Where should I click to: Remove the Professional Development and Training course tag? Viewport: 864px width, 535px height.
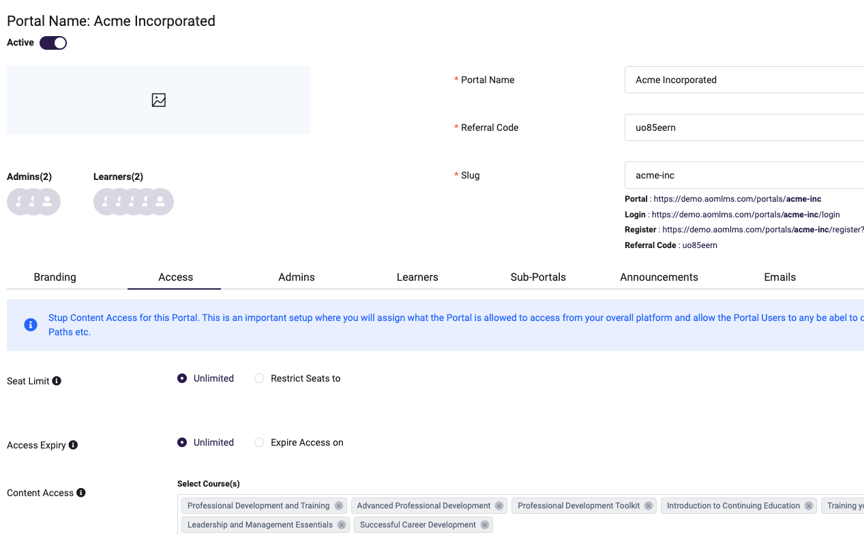(x=337, y=506)
